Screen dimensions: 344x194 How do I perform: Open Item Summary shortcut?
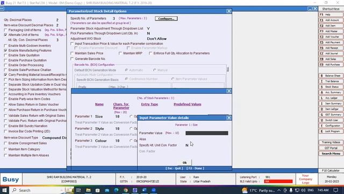click(331, 103)
